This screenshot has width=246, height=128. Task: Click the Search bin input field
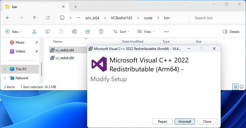click(x=216, y=18)
